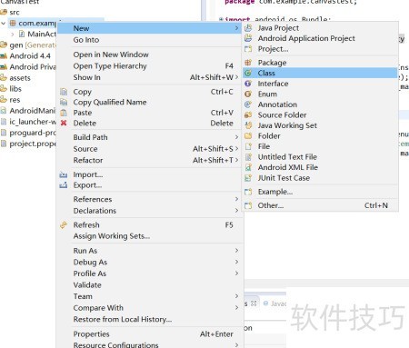Open the Source submenu arrow
Viewport: 409px width, 348px height.
[x=236, y=149]
